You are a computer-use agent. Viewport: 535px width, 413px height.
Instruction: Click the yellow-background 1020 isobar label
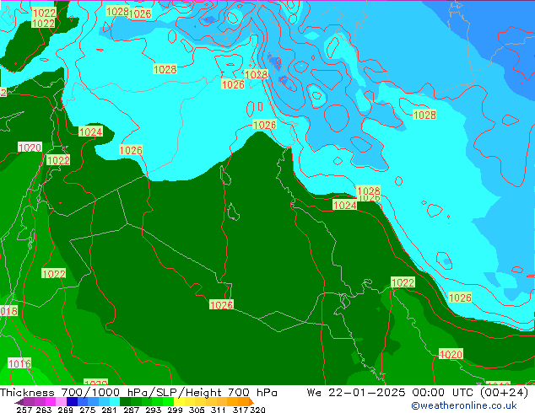pos(451,354)
